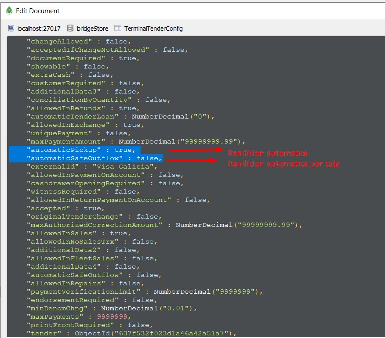
Task: Click the "Edit Document" window title
Action: click(38, 11)
